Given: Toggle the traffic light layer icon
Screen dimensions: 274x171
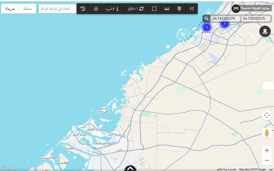Looking at the screenshot, I should click(x=179, y=9).
